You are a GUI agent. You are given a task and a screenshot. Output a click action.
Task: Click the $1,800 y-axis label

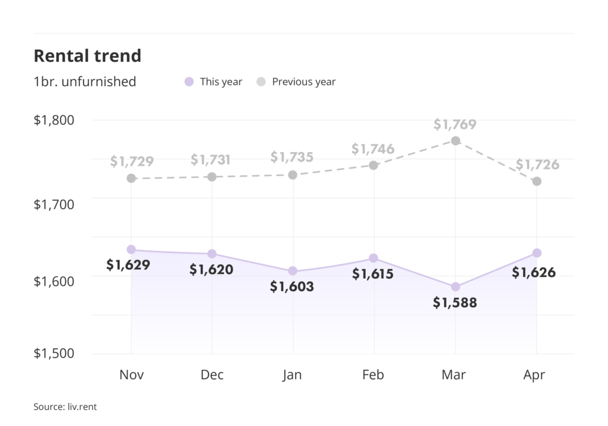click(53, 121)
